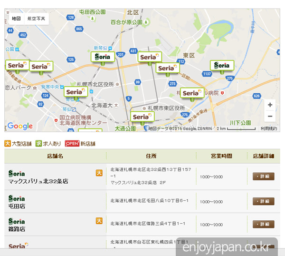
Task: Click 店舗詳細 column header
Action: coord(264,156)
